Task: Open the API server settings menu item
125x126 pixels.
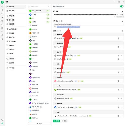Action: 16,41
